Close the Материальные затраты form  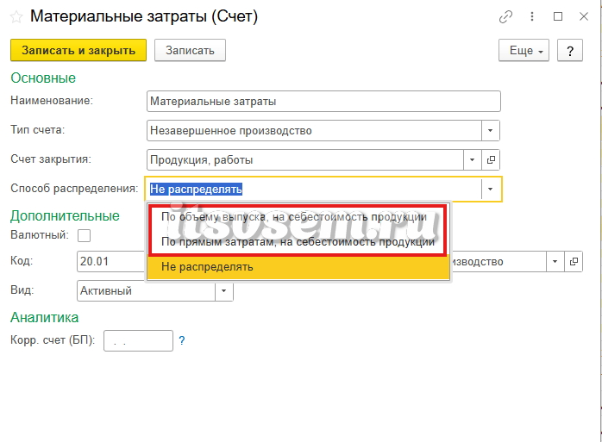pos(584,16)
